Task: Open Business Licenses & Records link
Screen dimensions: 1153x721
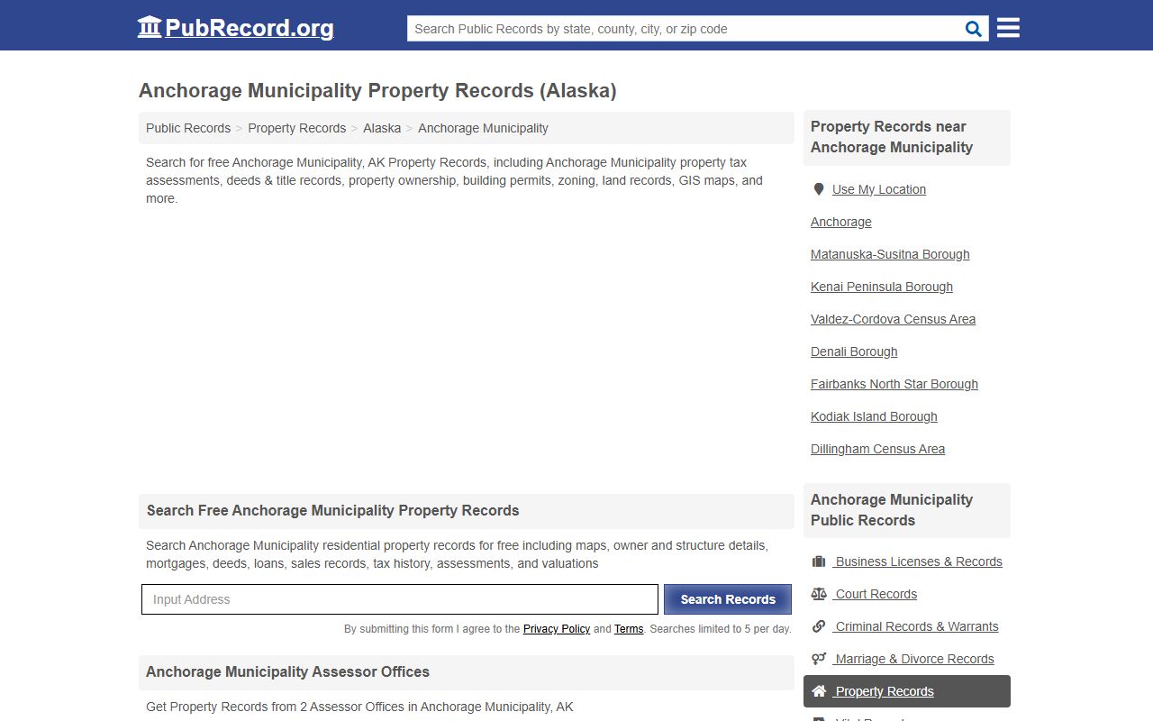Action: pyautogui.click(x=919, y=561)
